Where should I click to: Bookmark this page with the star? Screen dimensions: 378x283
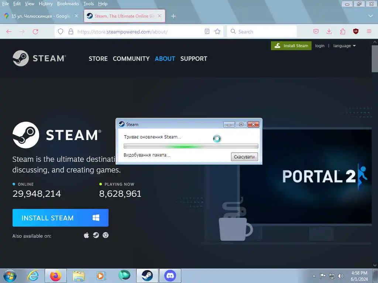coord(217,32)
